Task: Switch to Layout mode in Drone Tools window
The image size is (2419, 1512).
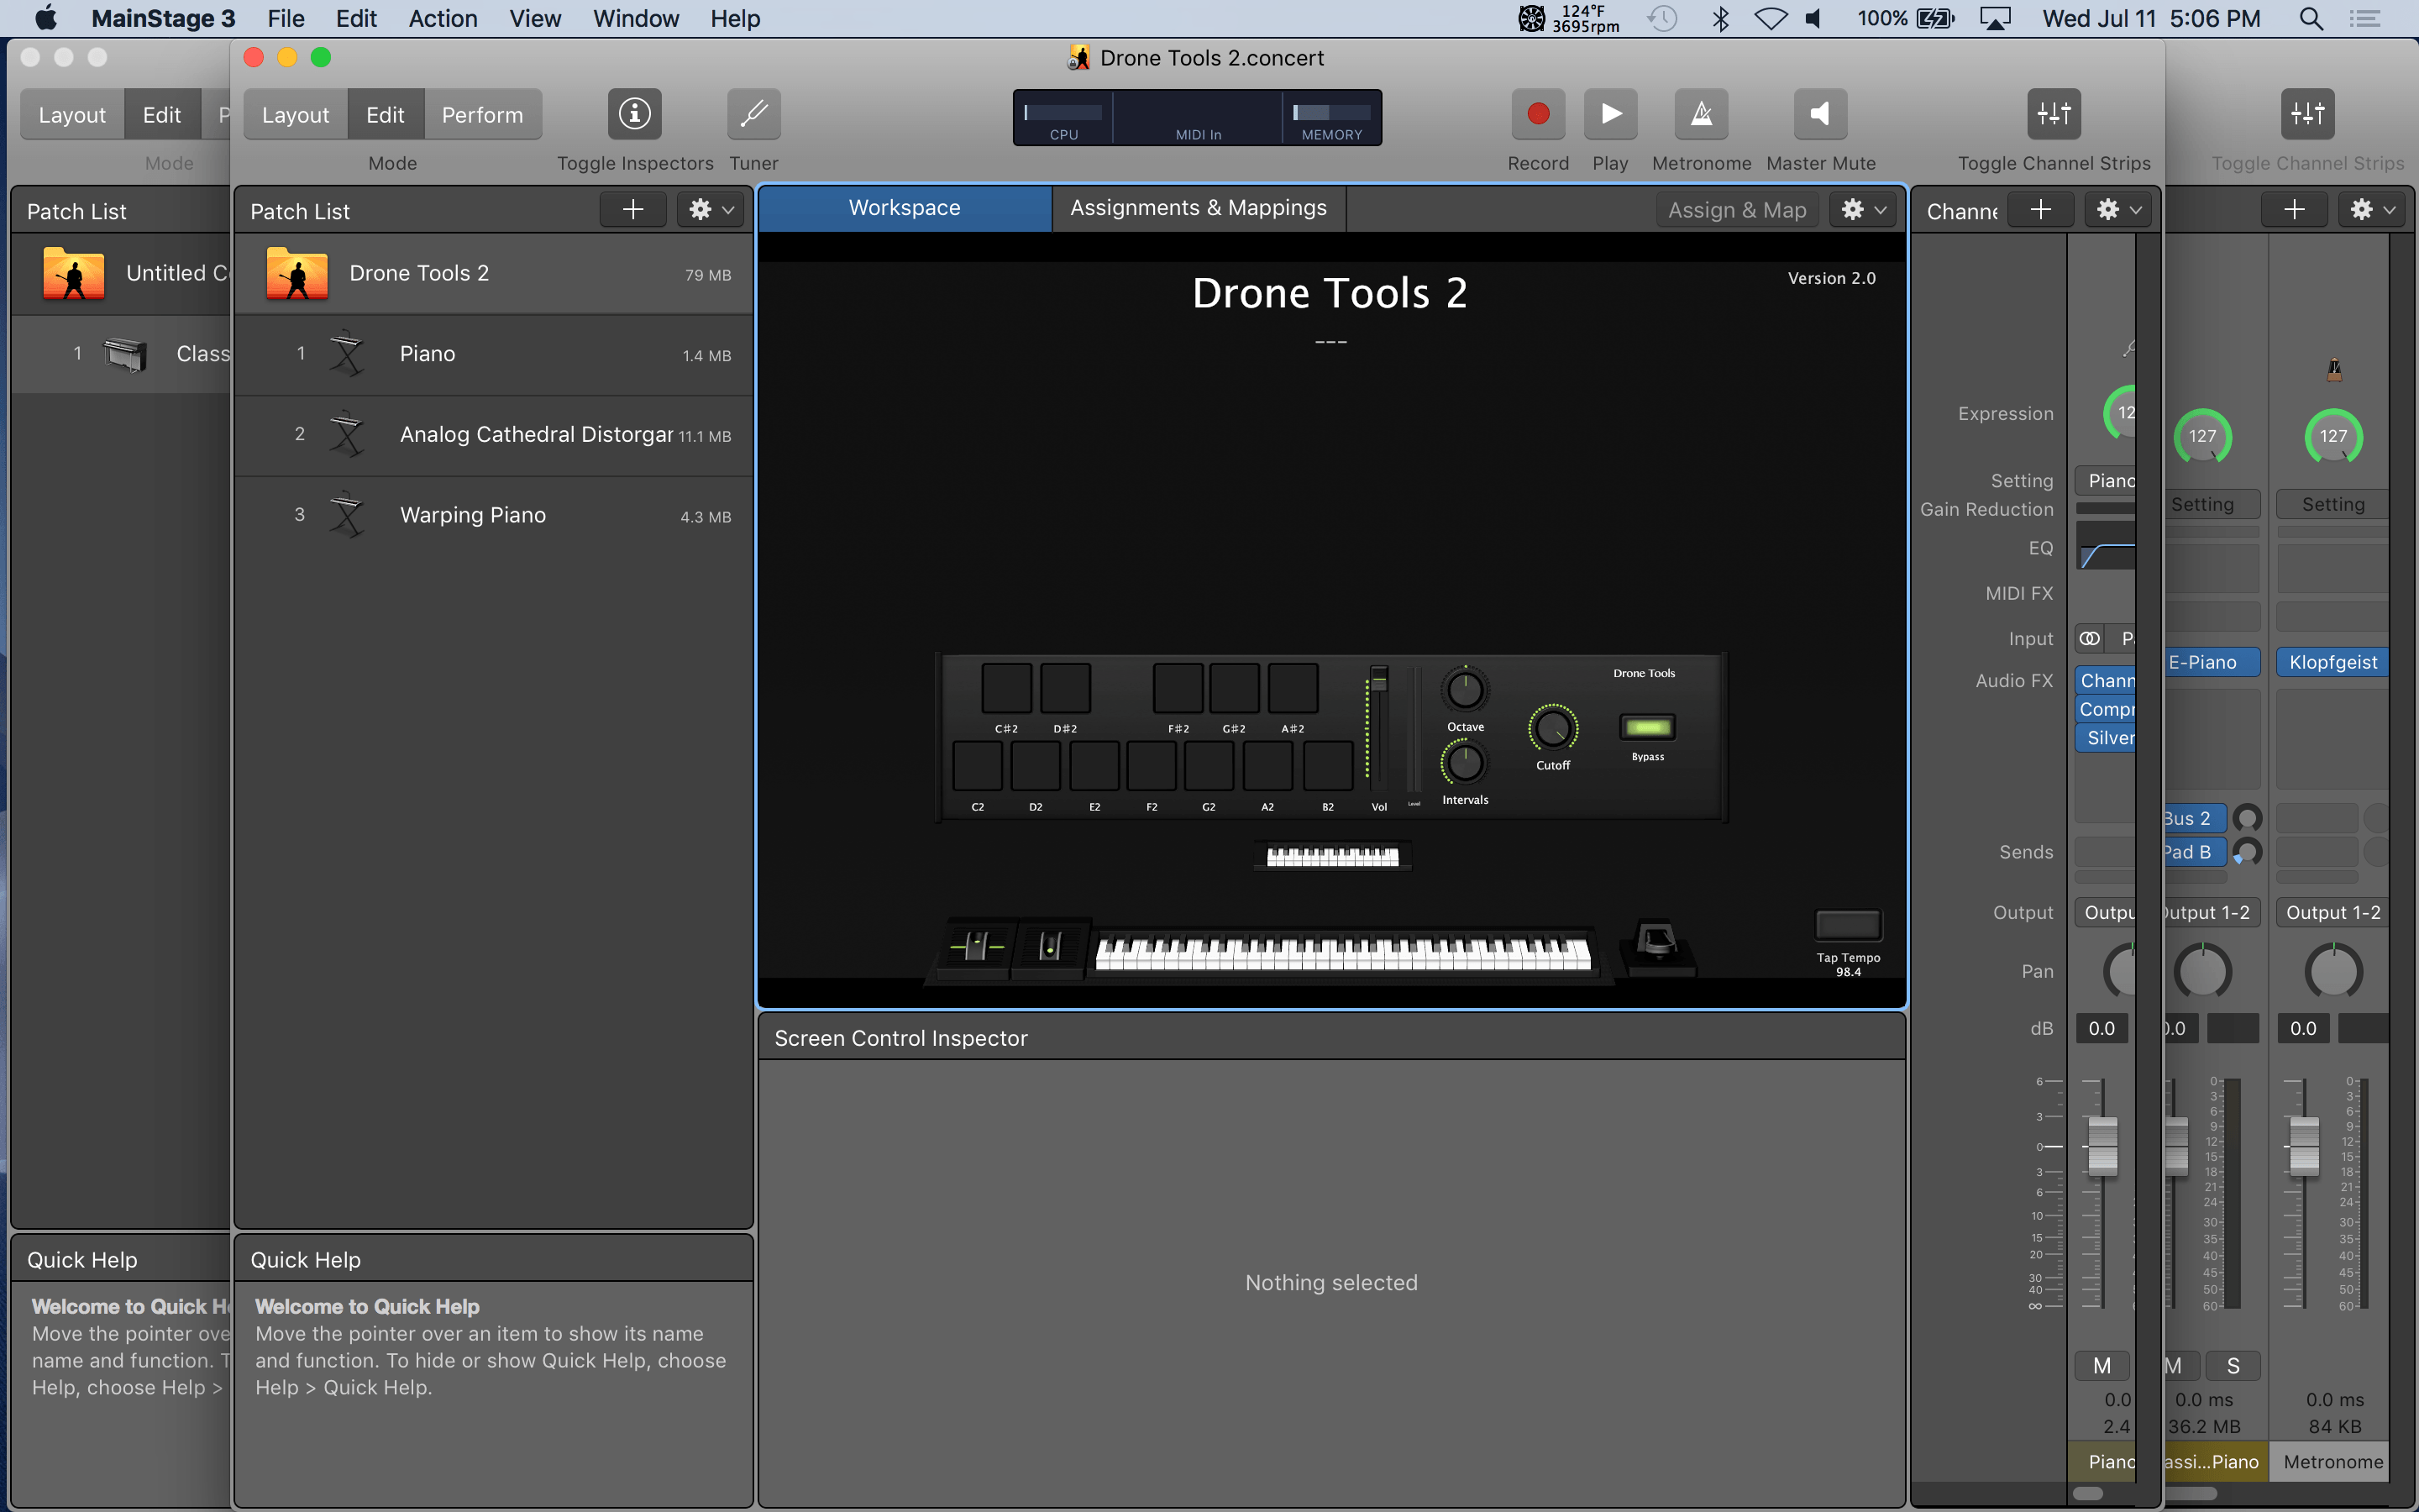Action: point(296,115)
